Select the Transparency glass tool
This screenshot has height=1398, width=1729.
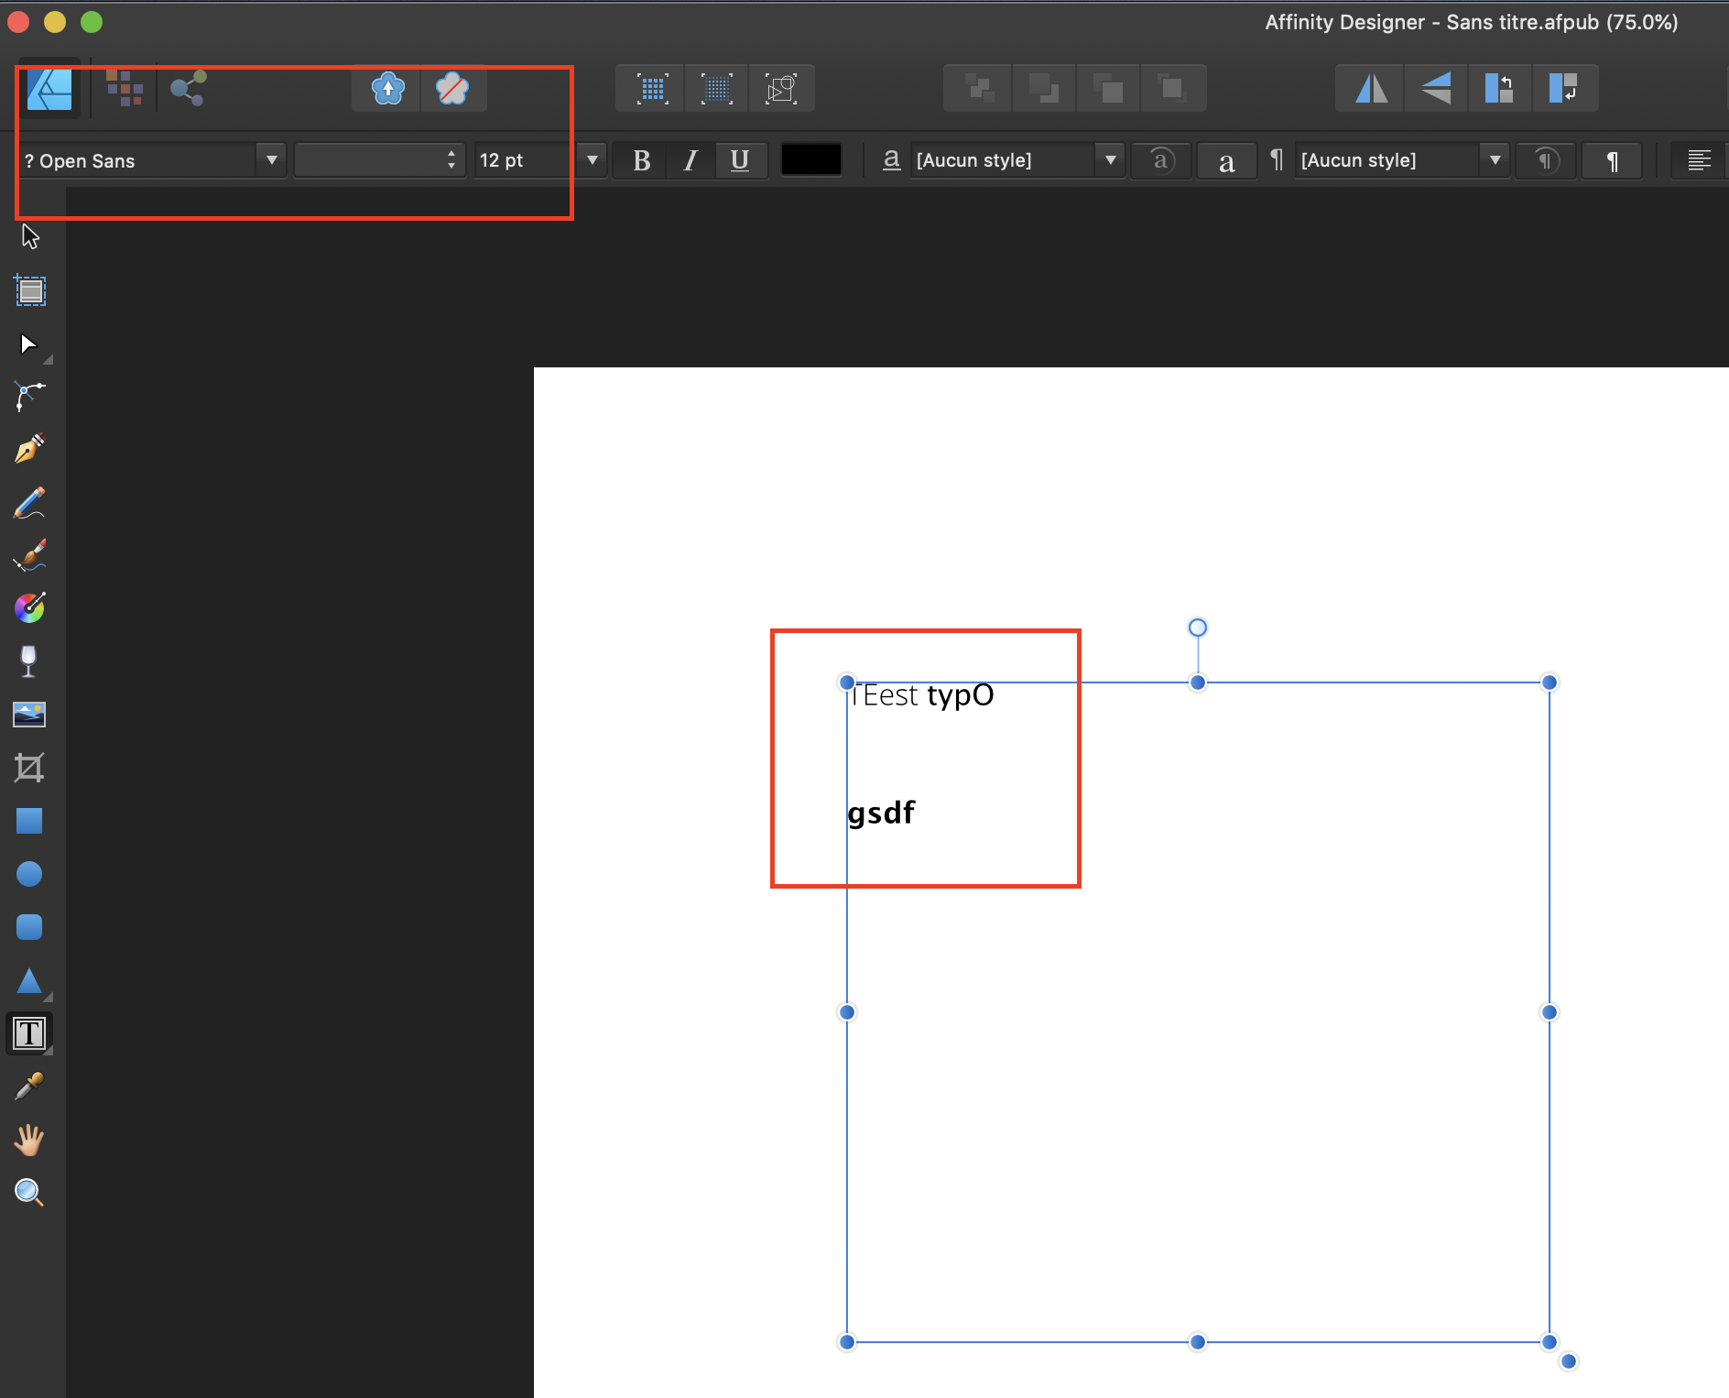coord(29,661)
